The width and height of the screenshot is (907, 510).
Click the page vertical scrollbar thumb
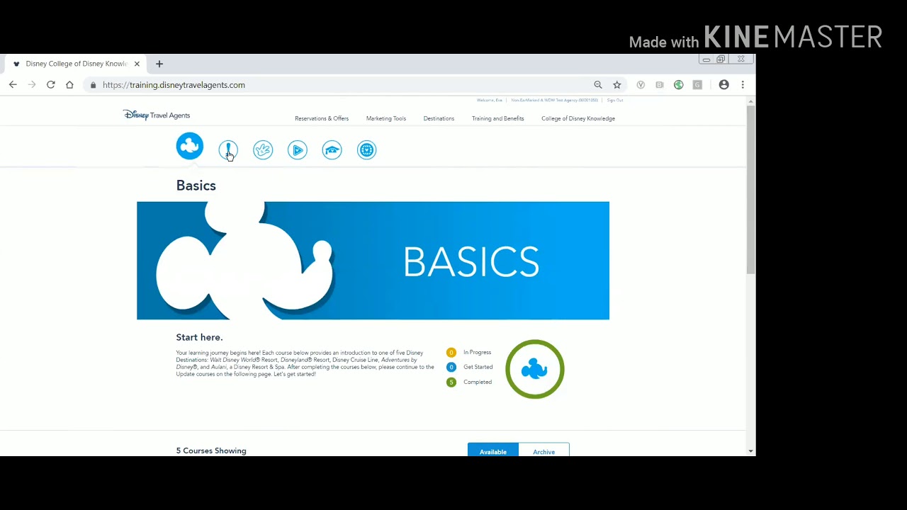(750, 190)
